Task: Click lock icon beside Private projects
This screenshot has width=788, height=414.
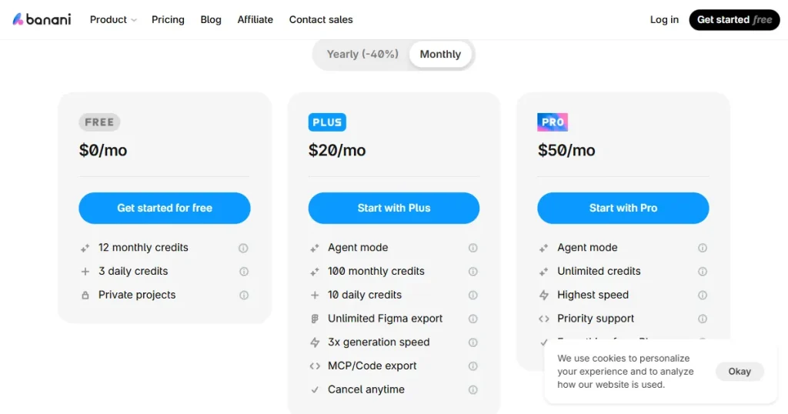Action: tap(85, 295)
